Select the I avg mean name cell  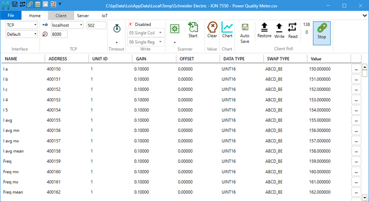[14, 151]
